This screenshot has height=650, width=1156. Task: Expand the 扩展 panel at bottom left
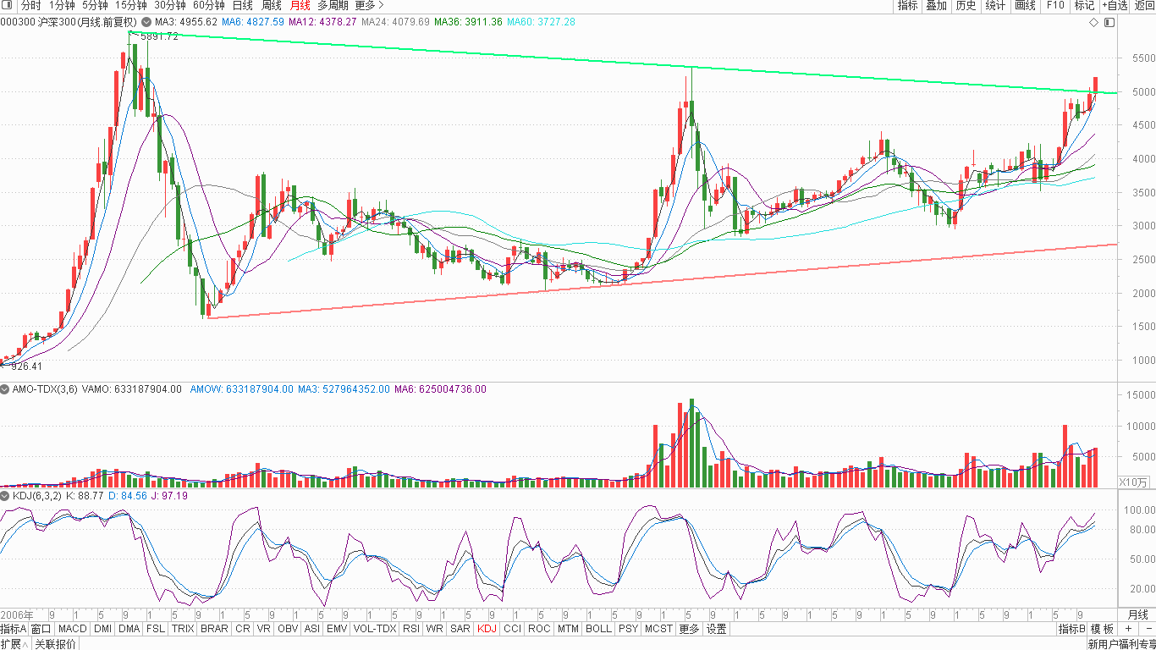[15, 644]
